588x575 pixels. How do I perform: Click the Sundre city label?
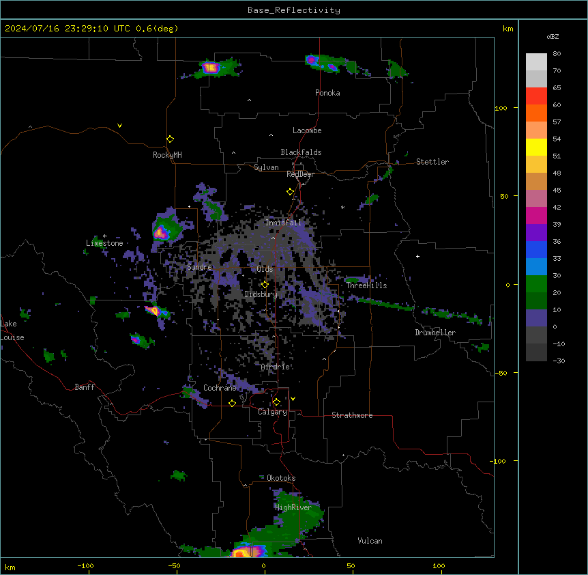(x=199, y=267)
